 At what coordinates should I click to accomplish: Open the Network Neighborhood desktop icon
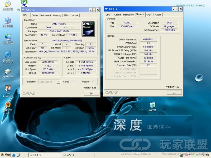pyautogui.click(x=8, y=39)
